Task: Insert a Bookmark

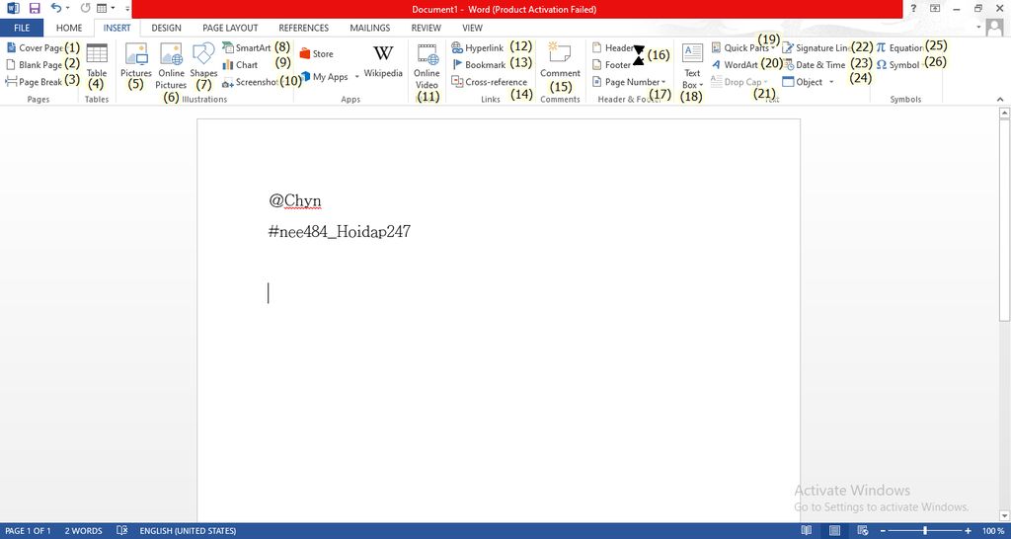Action: pyautogui.click(x=479, y=64)
